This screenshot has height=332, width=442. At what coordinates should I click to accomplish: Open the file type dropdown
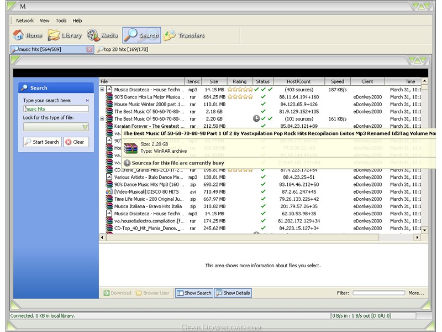click(x=85, y=127)
